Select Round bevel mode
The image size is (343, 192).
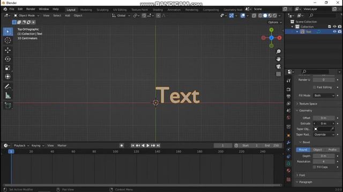(303, 150)
